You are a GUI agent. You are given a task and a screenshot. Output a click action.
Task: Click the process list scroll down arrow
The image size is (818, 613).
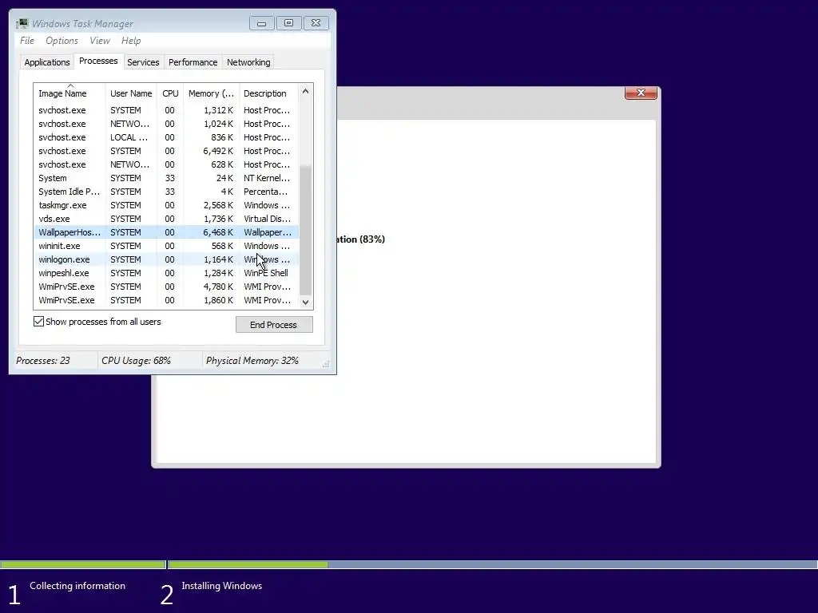[x=306, y=303]
